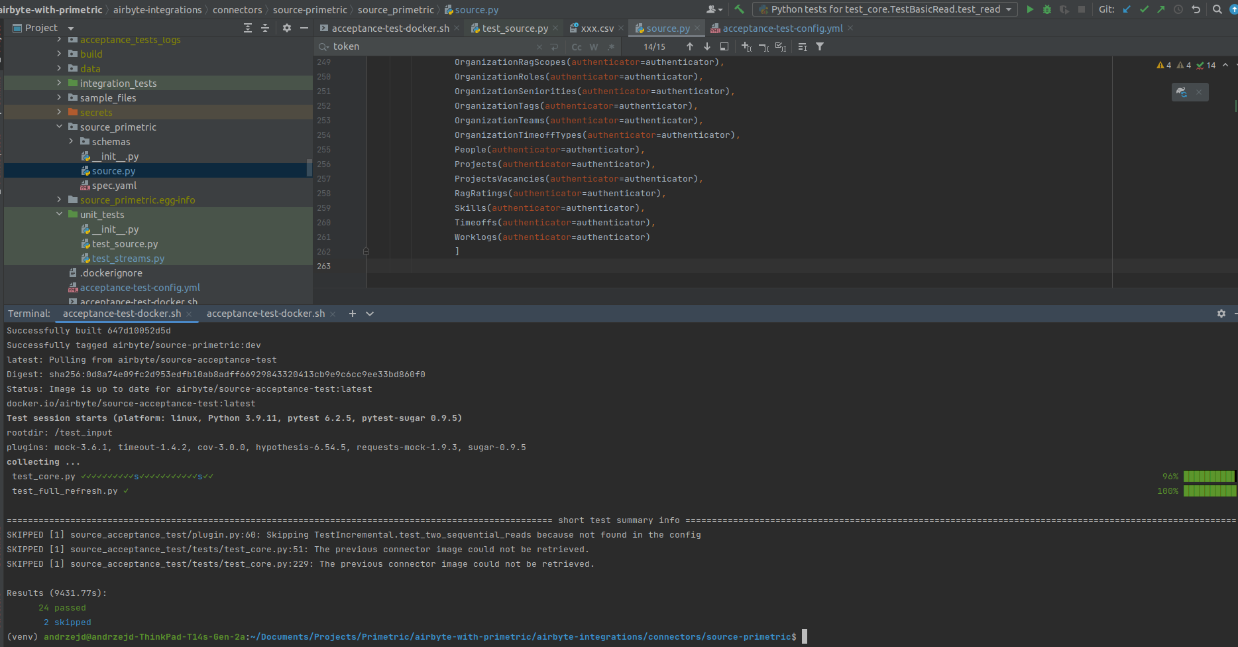This screenshot has height=647, width=1238.
Task: Expand source_primetric.egg-info folder
Action: pos(59,200)
